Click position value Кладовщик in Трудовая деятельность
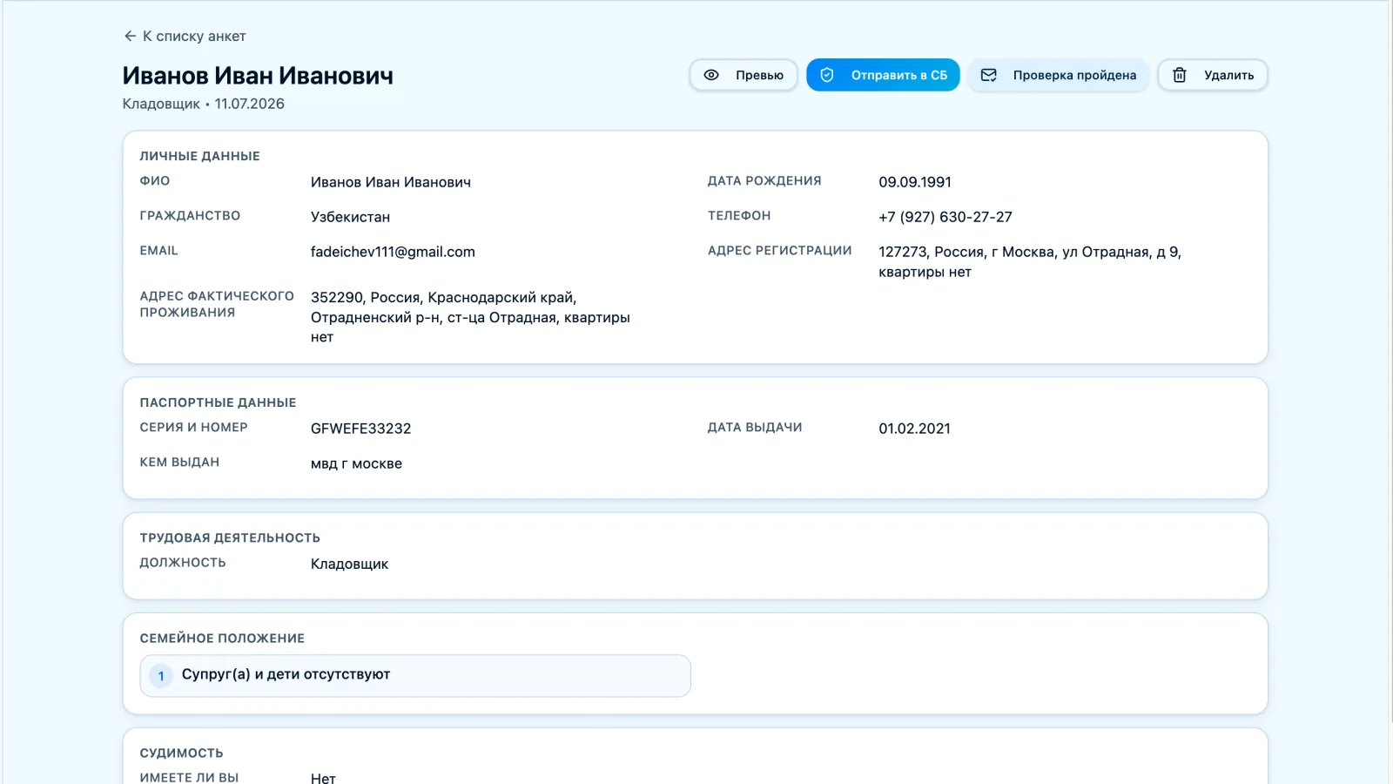 pyautogui.click(x=349, y=564)
